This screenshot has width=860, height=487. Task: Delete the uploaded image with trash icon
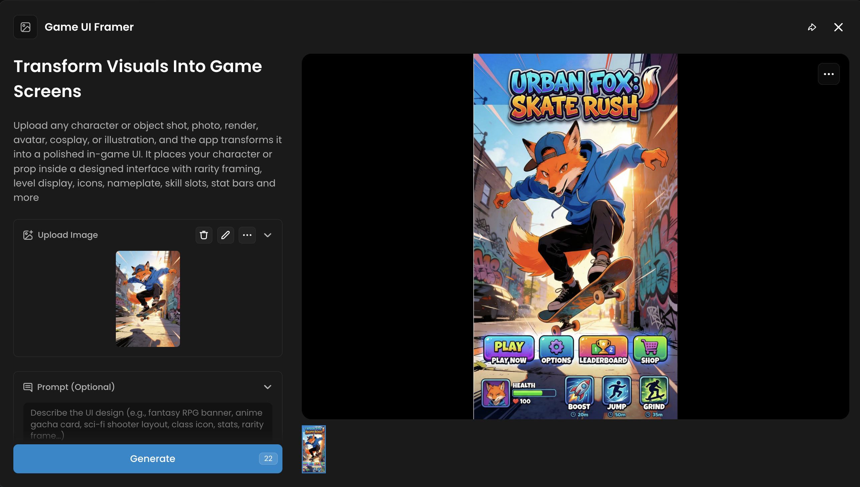tap(204, 235)
